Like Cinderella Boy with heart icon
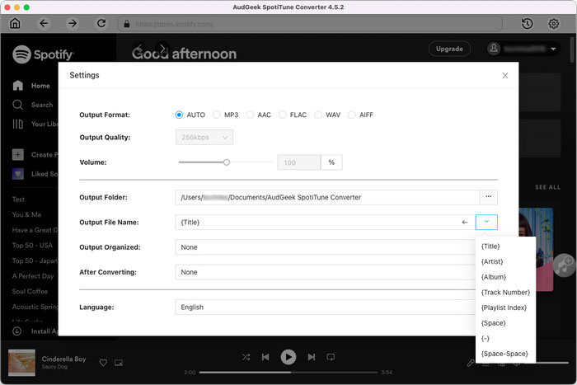This screenshot has width=577, height=385. [x=103, y=363]
